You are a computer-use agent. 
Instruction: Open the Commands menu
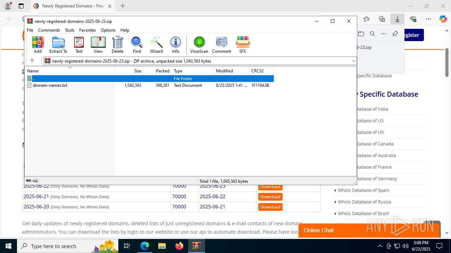pos(49,30)
